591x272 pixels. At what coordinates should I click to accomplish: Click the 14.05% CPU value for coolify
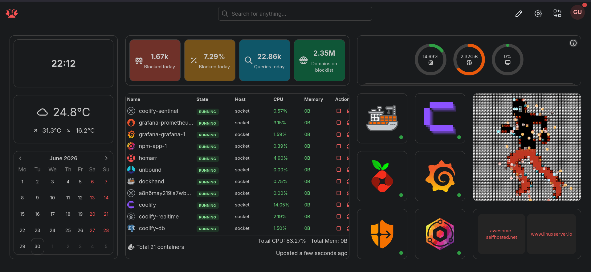(281, 205)
